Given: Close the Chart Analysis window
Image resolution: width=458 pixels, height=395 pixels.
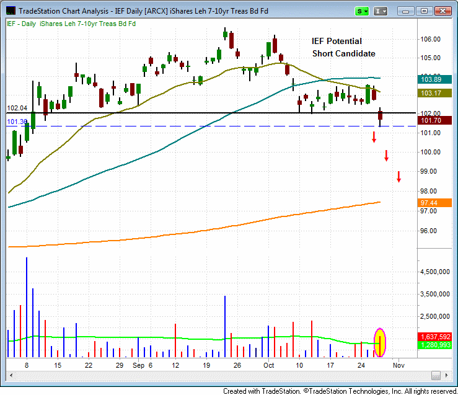Looking at the screenshot, I should click(443, 11).
